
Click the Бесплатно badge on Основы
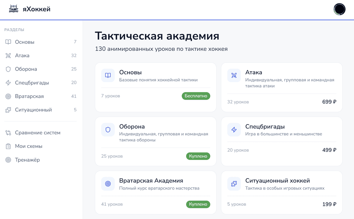(x=196, y=96)
